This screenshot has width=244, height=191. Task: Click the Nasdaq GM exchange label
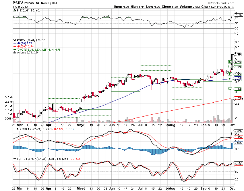click(x=49, y=3)
